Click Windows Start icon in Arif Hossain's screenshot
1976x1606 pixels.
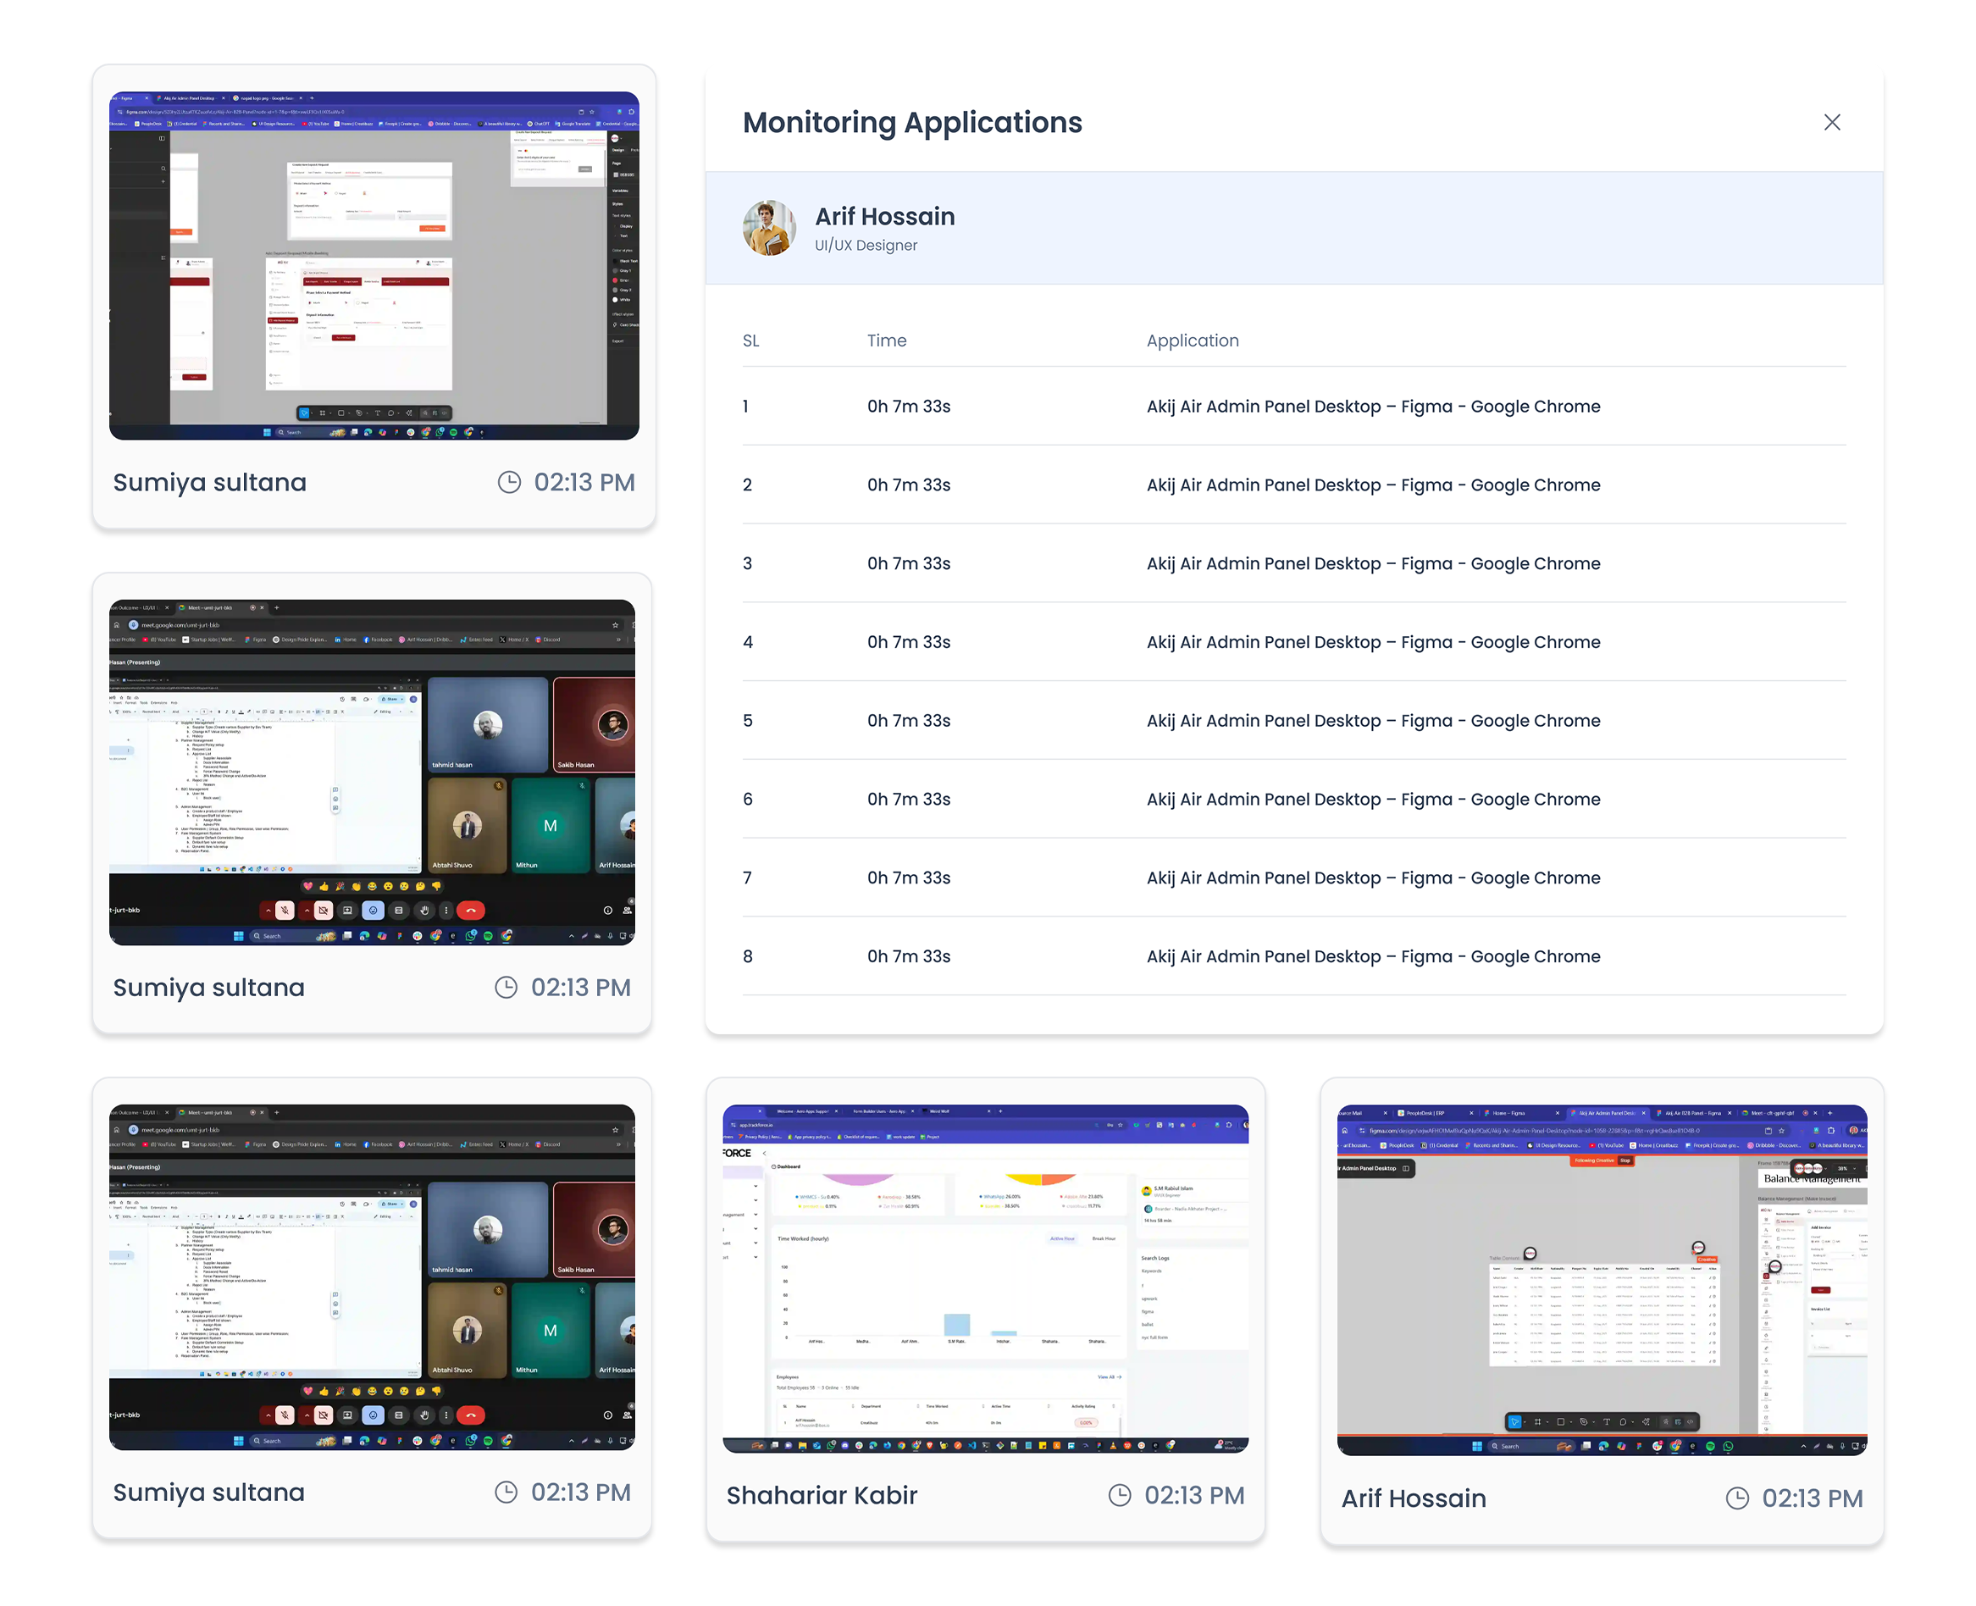[x=1477, y=1446]
